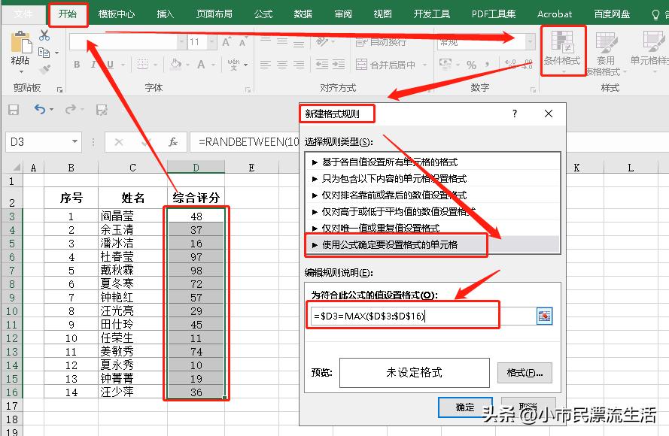The image size is (669, 436).
Task: Click the Save icon in Quick Access Toolbar
Action: (x=14, y=109)
